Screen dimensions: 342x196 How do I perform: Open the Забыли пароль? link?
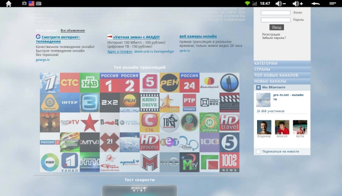pyautogui.click(x=274, y=38)
